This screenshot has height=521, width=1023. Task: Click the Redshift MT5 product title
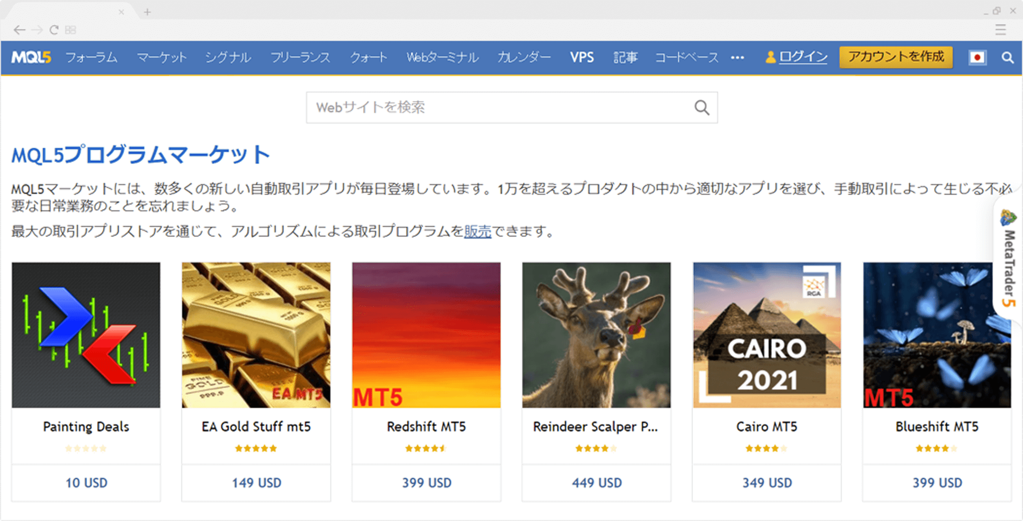(426, 427)
